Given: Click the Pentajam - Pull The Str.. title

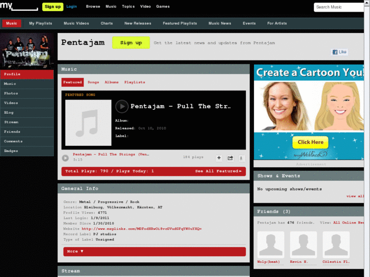Looking at the screenshot, I should click(181, 106).
